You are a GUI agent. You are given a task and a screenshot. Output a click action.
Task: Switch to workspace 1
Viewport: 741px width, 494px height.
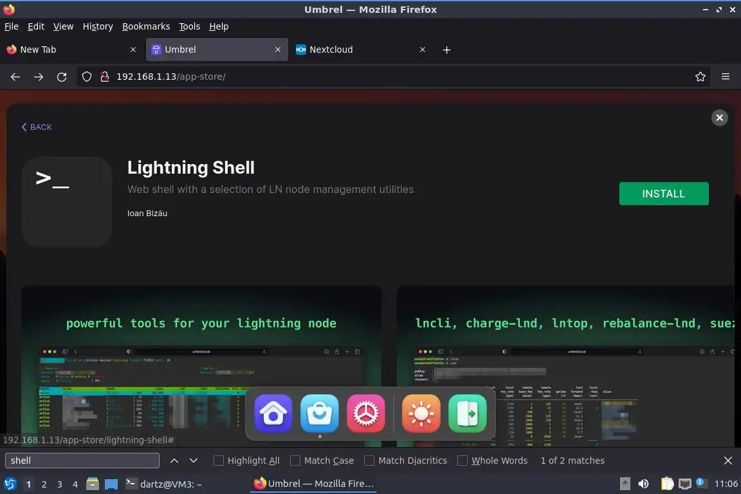pyautogui.click(x=28, y=484)
